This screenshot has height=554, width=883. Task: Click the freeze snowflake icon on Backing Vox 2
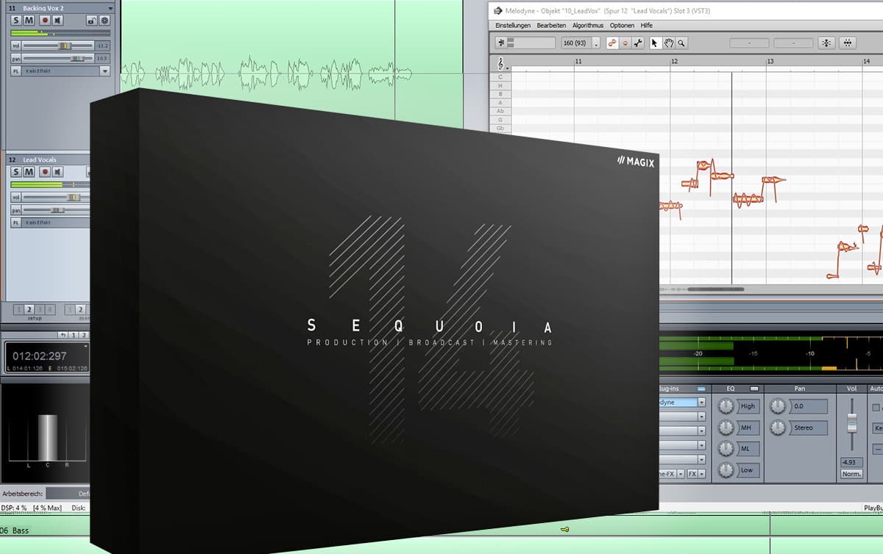coord(104,21)
